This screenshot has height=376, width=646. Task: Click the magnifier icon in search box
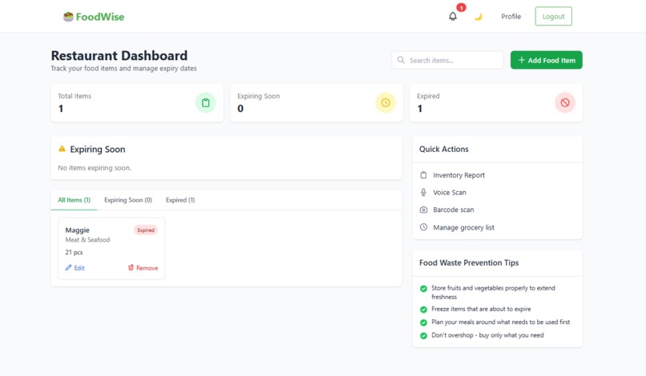point(401,60)
